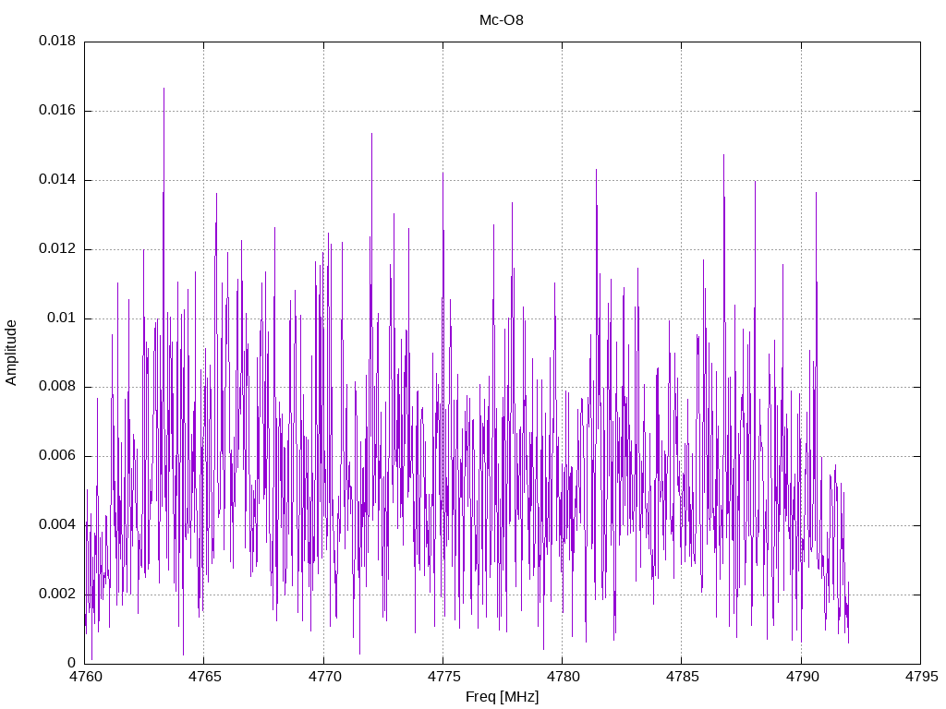Screen dimensions: 946x709
Task: Click the tallest spectrum peak near 4763 MHz
Action: click(164, 90)
